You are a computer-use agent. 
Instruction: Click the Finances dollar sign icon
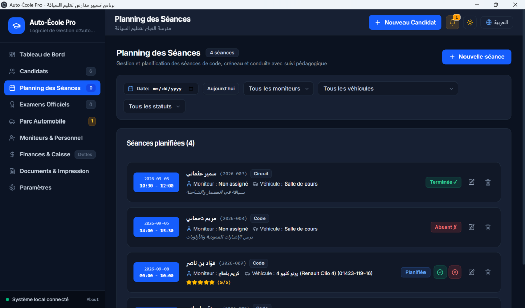[12, 154]
